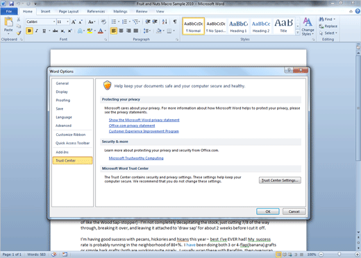Click the Sort icon

point(165,21)
